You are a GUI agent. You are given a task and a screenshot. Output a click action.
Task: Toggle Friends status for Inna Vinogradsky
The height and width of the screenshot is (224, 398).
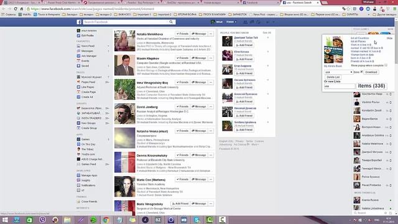click(182, 82)
